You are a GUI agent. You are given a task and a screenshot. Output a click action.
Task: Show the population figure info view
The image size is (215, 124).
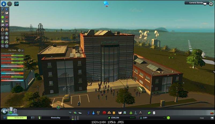[3, 38]
